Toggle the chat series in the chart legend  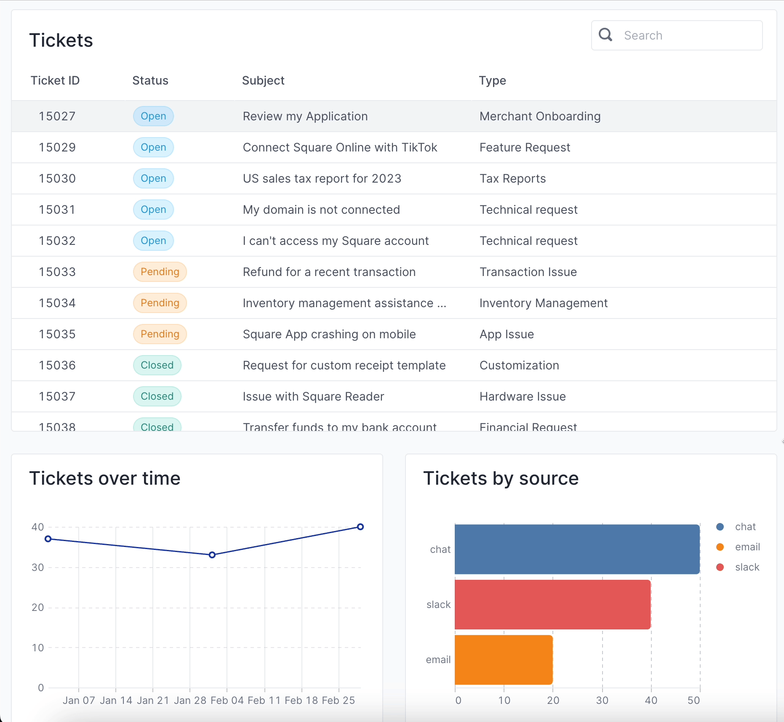[x=745, y=526]
